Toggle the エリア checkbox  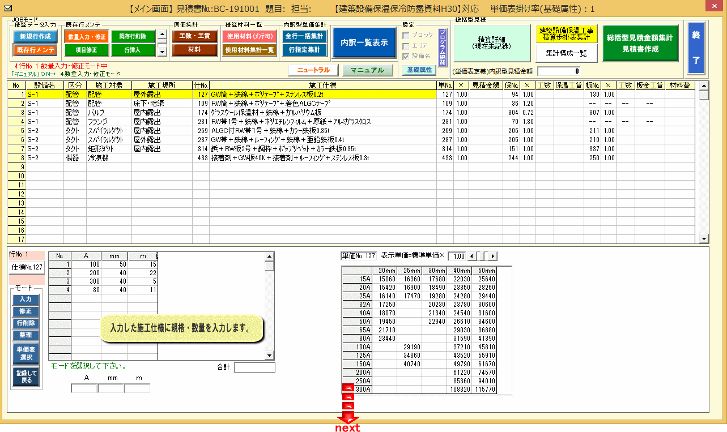406,46
